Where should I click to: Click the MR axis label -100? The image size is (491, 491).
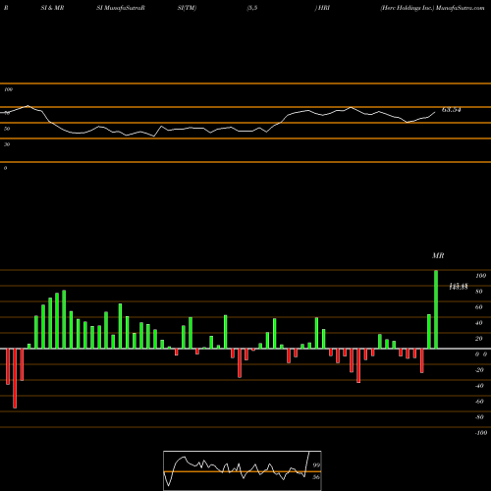(x=481, y=433)
